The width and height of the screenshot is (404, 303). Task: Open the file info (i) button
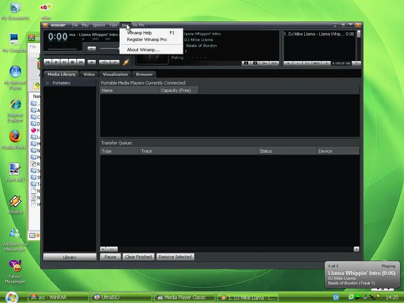(x=246, y=63)
